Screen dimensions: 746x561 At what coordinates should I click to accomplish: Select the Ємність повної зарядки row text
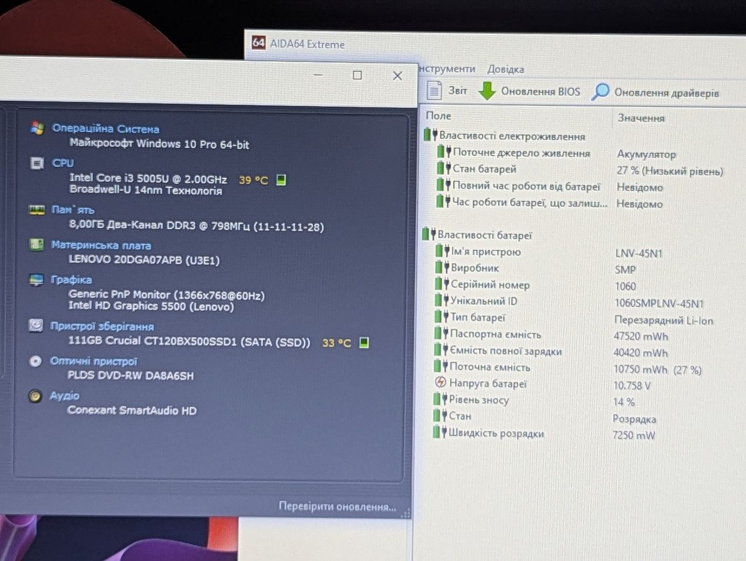[x=506, y=351]
